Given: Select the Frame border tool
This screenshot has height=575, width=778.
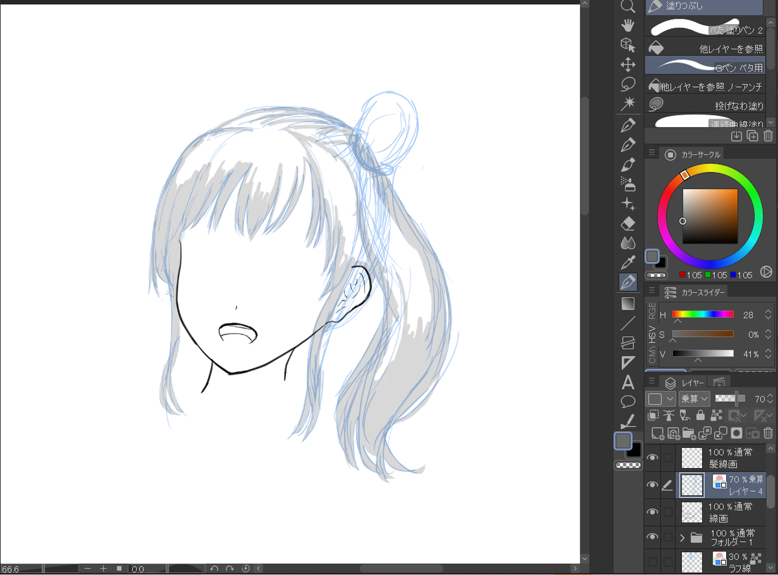Looking at the screenshot, I should [628, 343].
